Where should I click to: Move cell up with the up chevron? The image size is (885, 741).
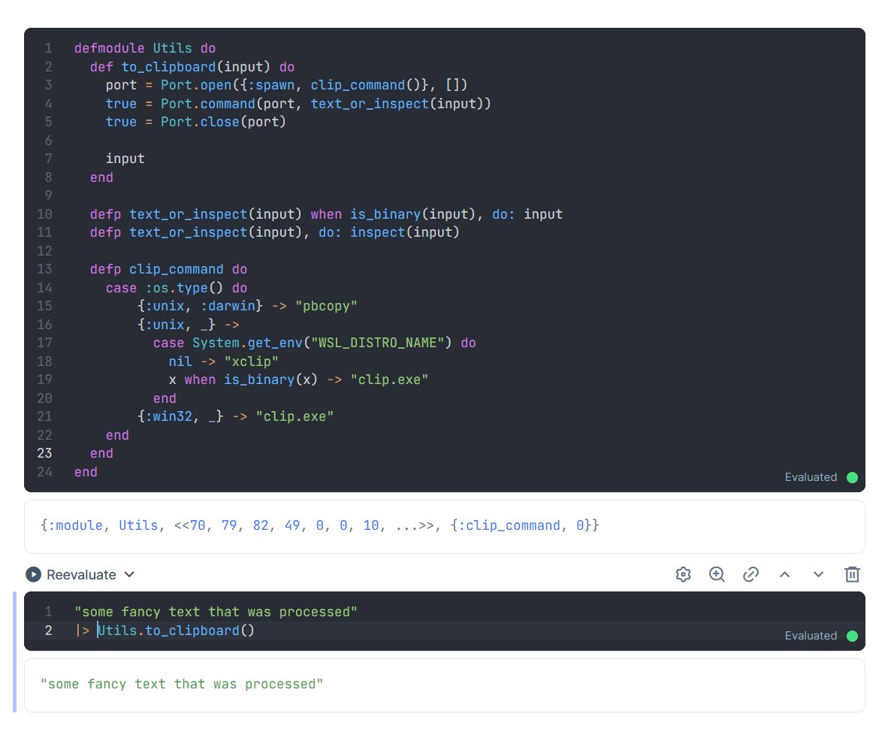(x=784, y=574)
